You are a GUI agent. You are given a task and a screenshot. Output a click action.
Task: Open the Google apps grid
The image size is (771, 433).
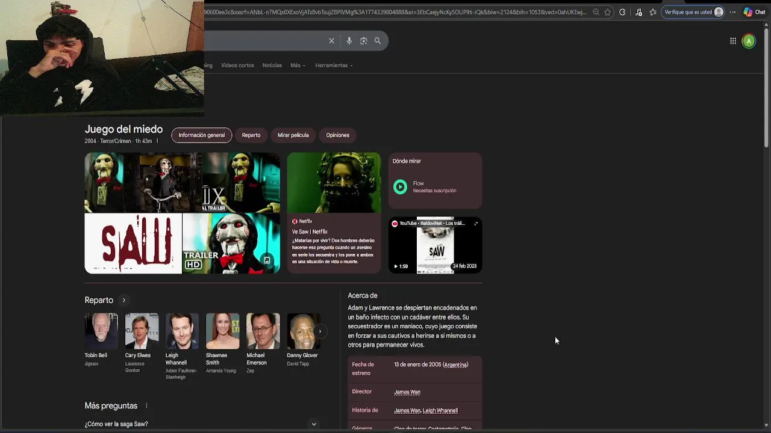733,41
